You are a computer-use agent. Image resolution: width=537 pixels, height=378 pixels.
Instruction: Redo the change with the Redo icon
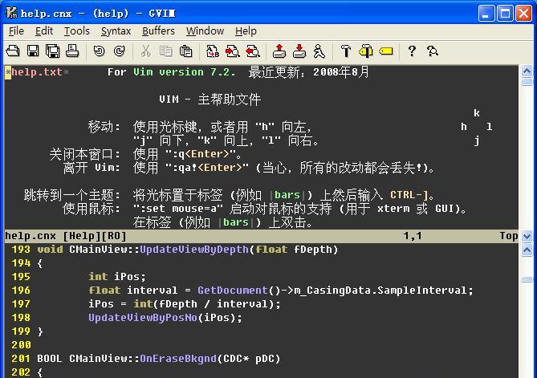click(x=119, y=51)
